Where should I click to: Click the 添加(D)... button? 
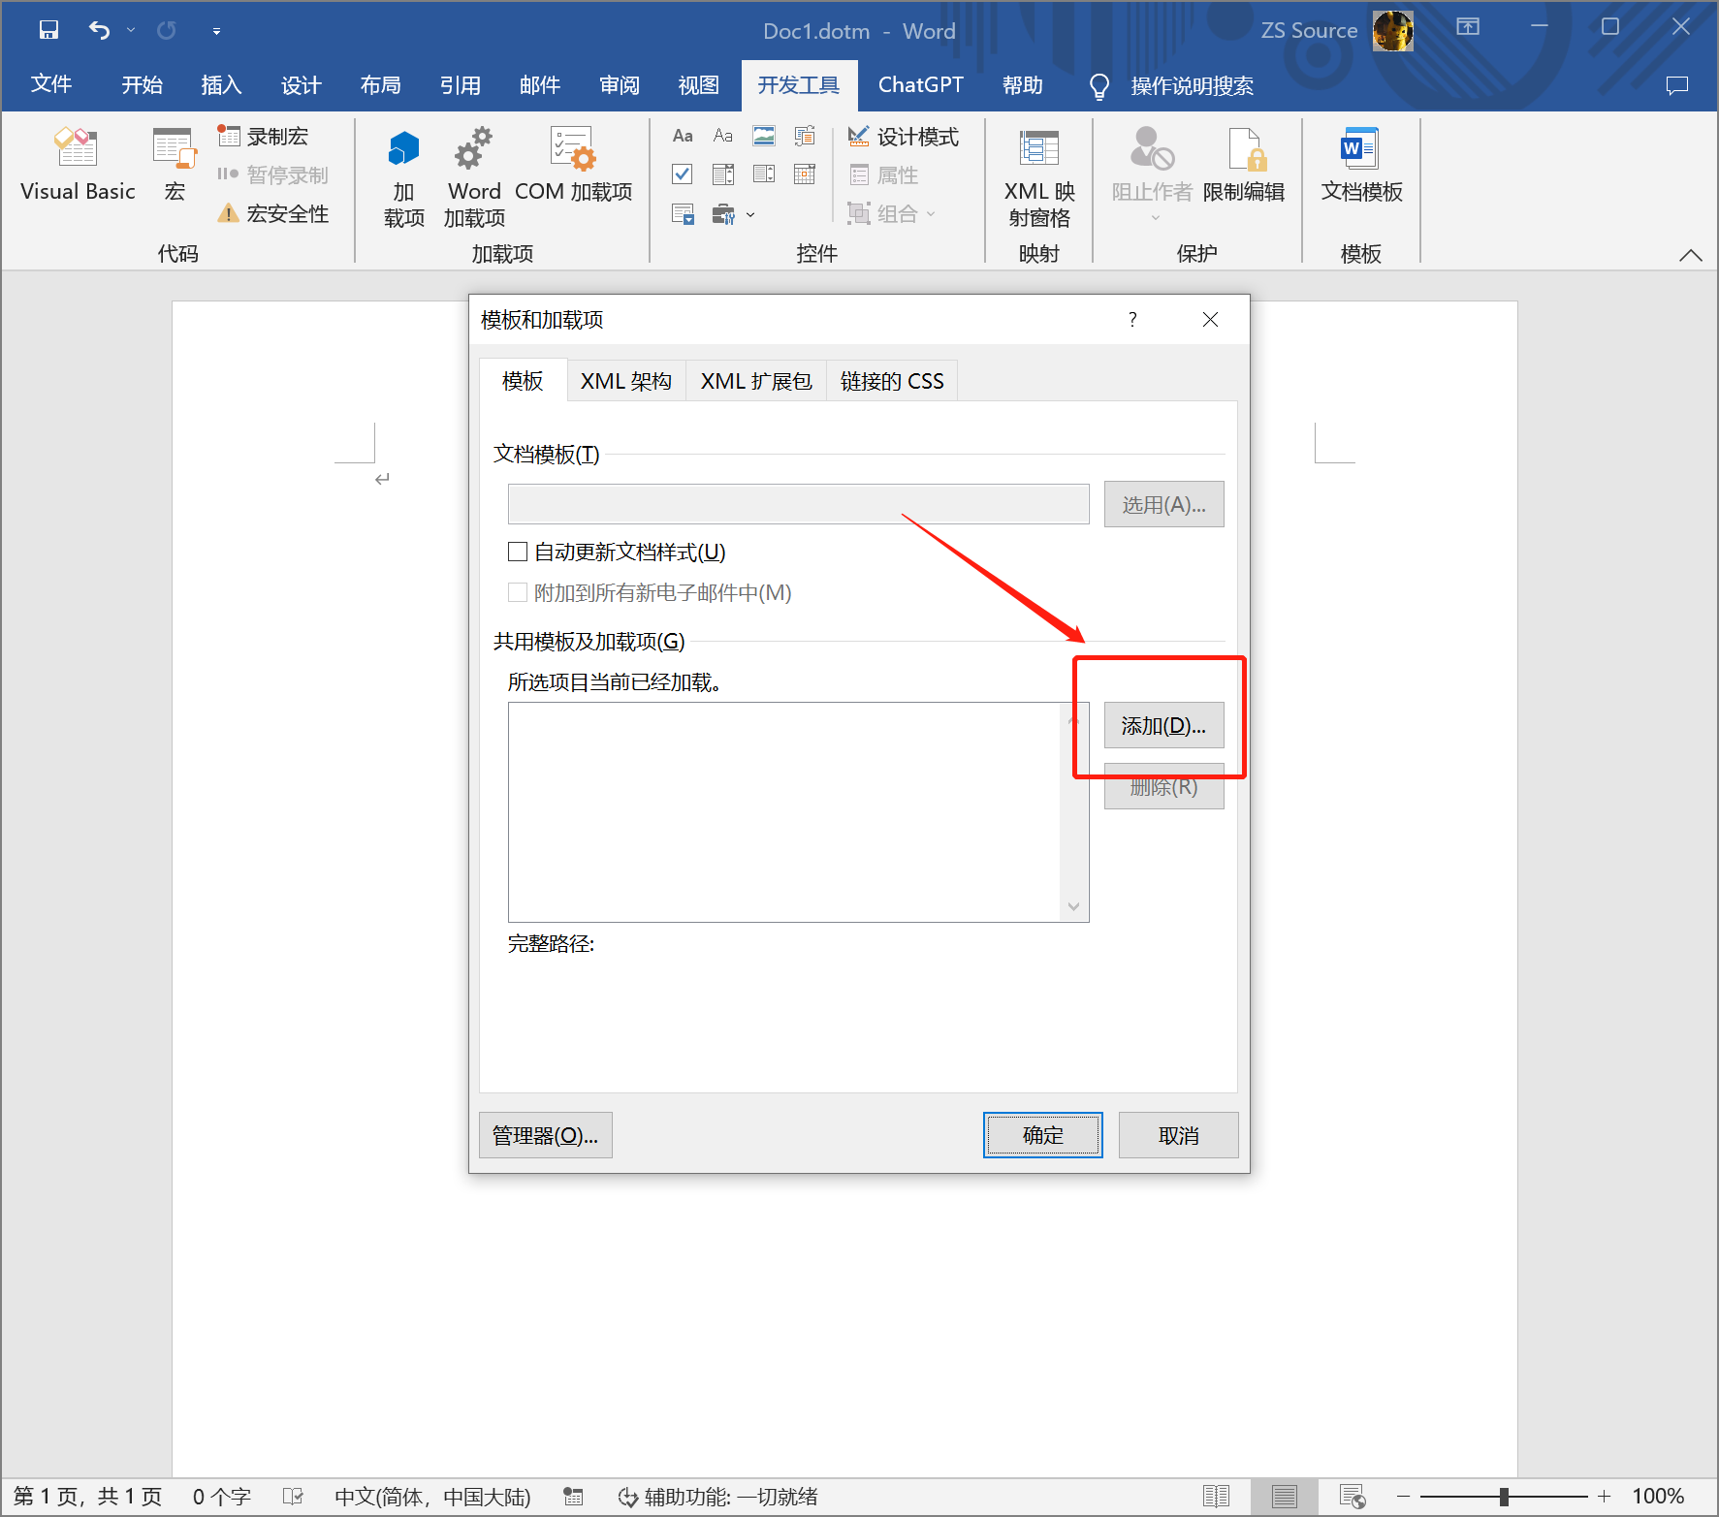pyautogui.click(x=1163, y=726)
